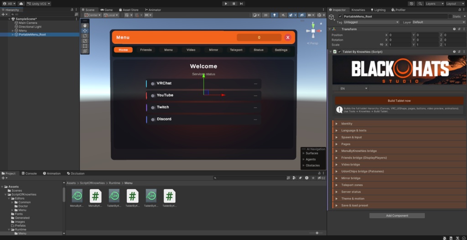
Task: Open the Undo History icon
Action: pyautogui.click(x=412, y=4)
